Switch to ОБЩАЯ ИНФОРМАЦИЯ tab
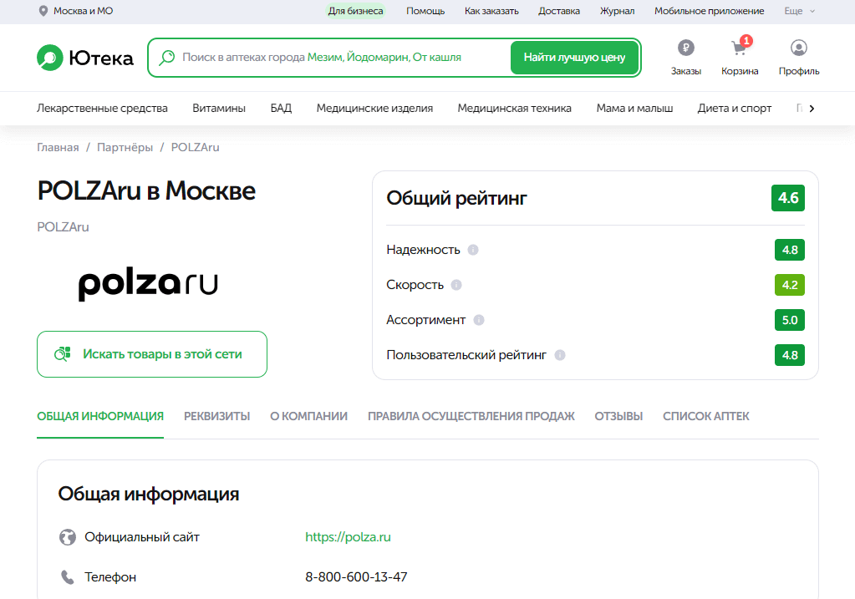The width and height of the screenshot is (855, 599). [100, 416]
